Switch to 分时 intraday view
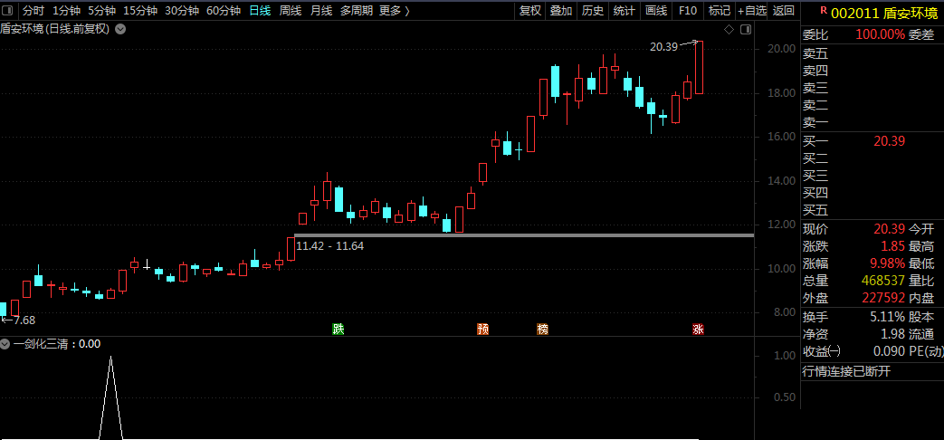944x440 pixels. [33, 10]
